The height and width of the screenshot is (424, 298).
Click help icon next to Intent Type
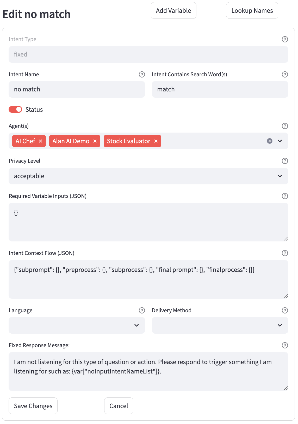tap(285, 39)
